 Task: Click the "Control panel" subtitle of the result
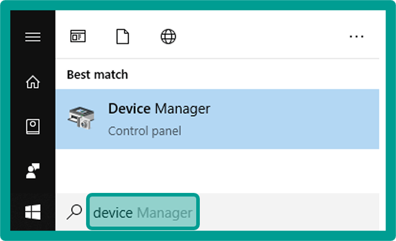pos(145,131)
